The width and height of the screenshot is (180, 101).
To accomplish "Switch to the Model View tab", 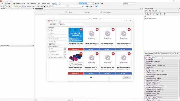I will (157, 54).
